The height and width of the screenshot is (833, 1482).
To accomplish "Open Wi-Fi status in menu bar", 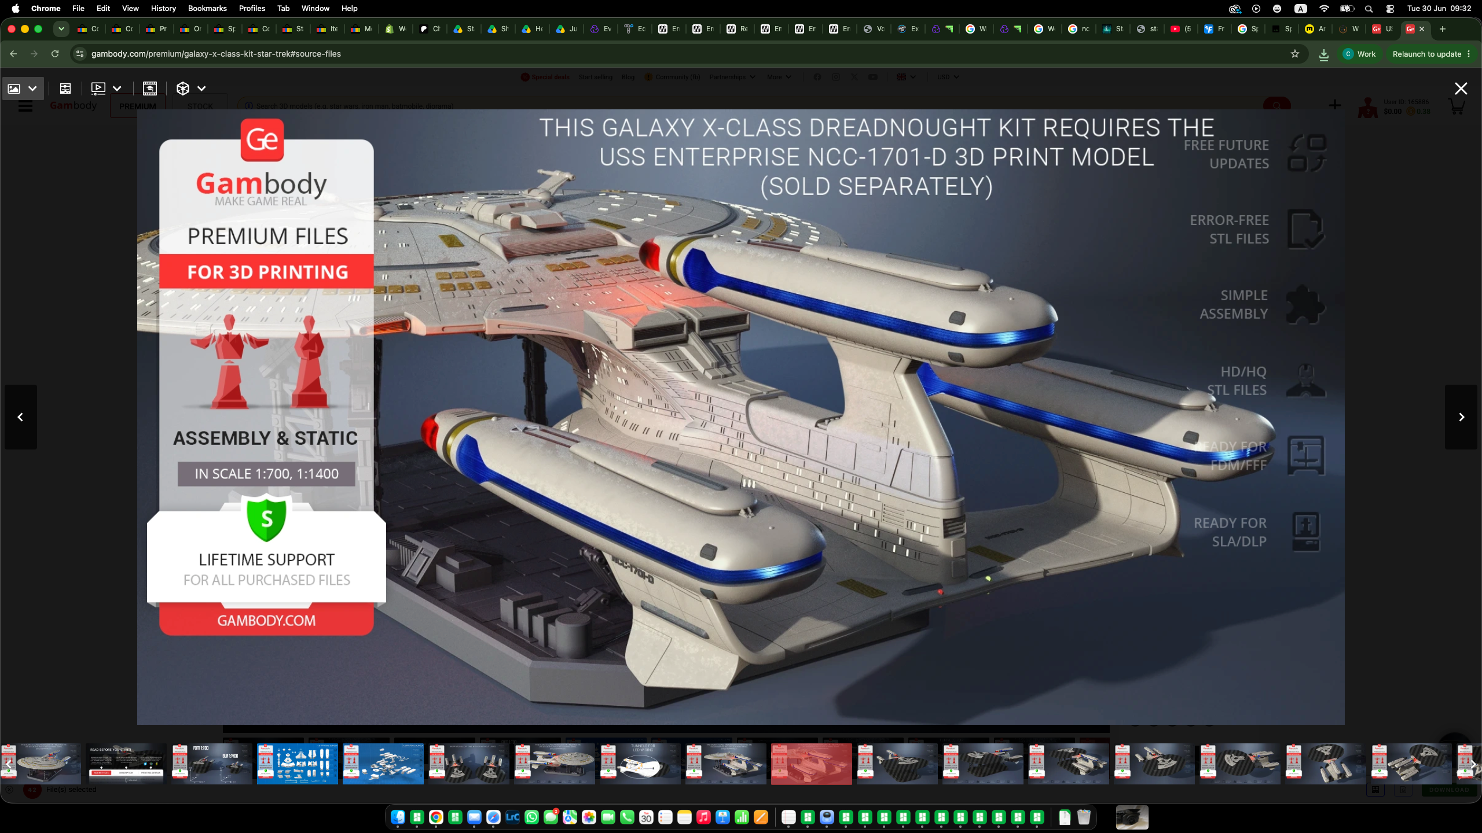I will click(x=1324, y=9).
